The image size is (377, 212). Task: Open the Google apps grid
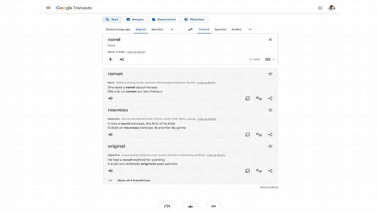(x=320, y=8)
